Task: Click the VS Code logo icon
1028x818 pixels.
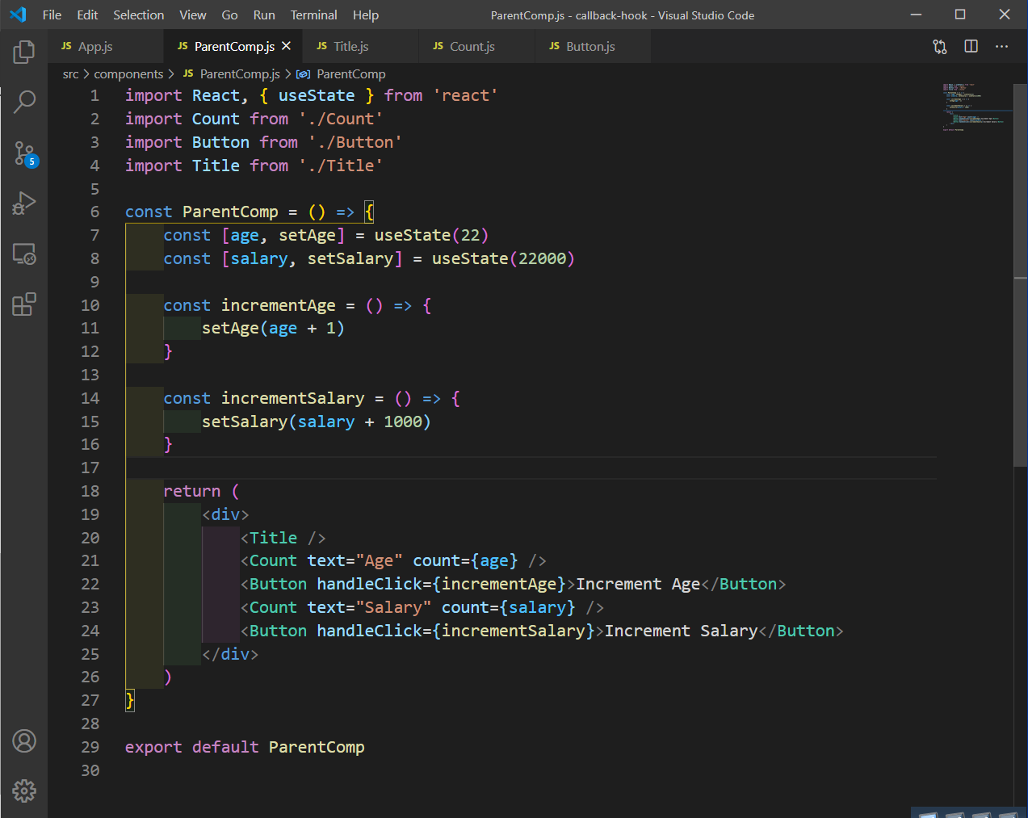Action: 18,15
